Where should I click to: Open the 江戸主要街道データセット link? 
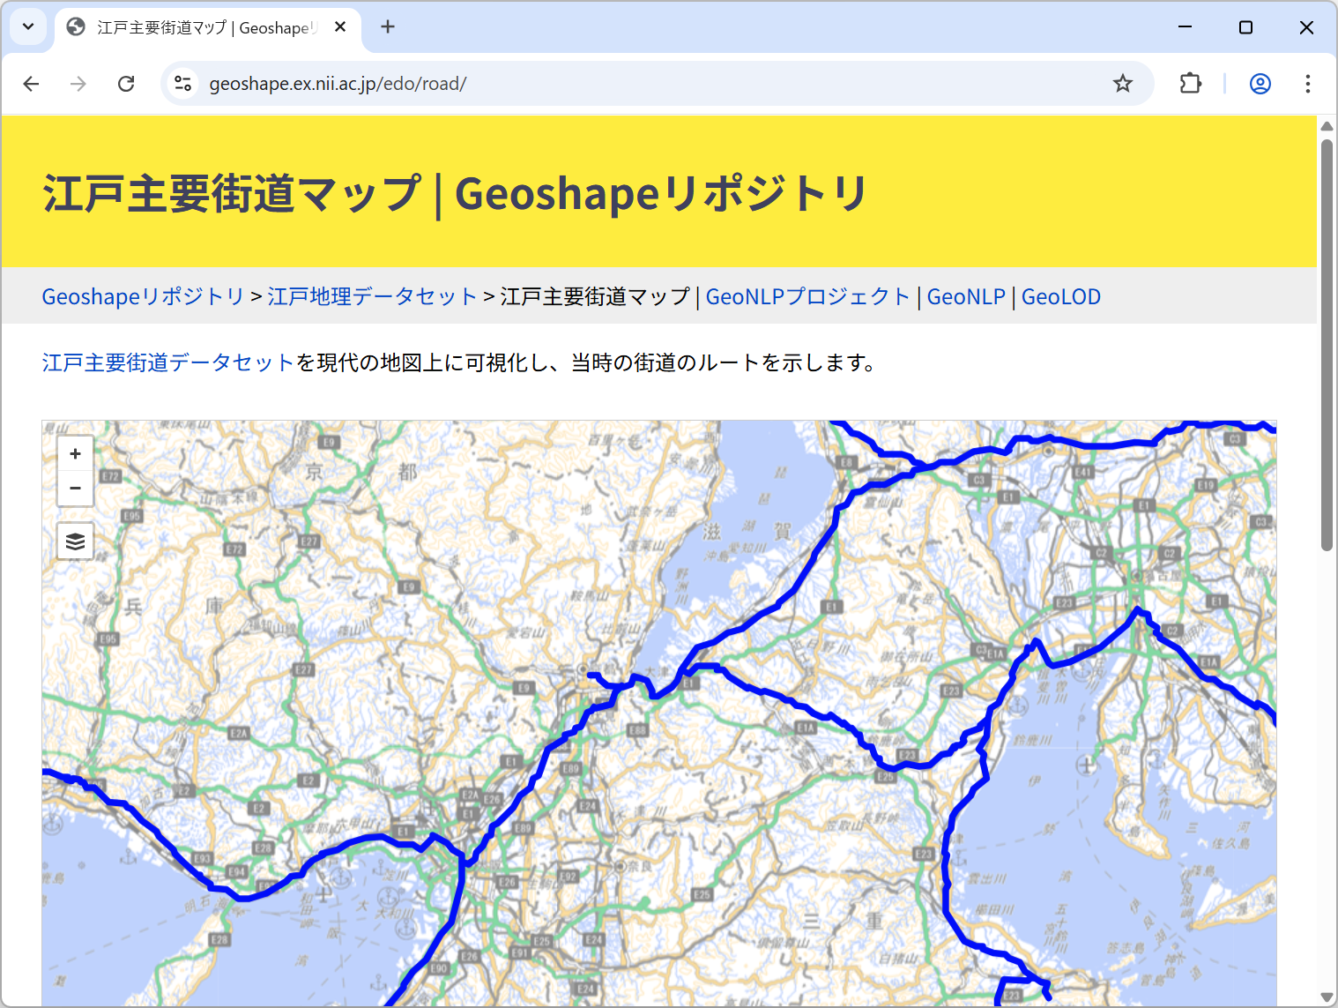[167, 361]
